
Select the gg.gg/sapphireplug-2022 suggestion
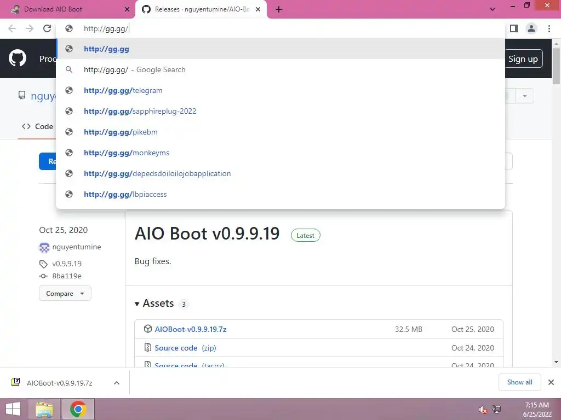280,111
